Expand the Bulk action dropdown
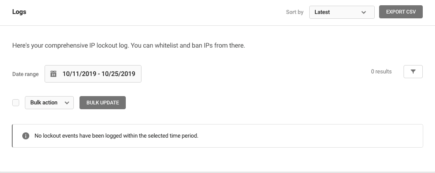The image size is (435, 173). click(x=49, y=103)
